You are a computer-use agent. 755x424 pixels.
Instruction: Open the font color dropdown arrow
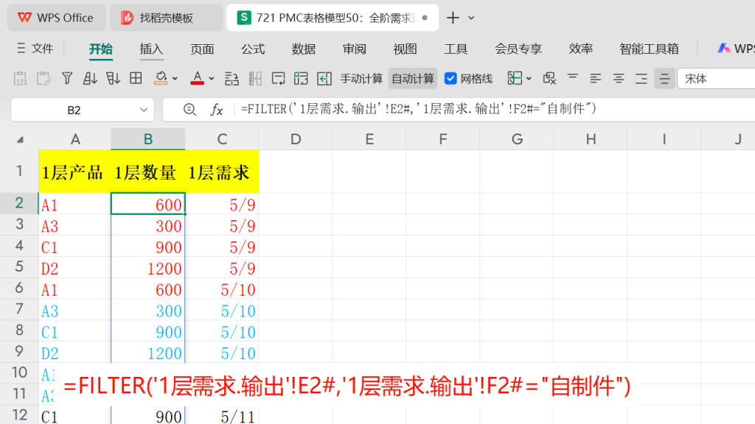pos(212,79)
